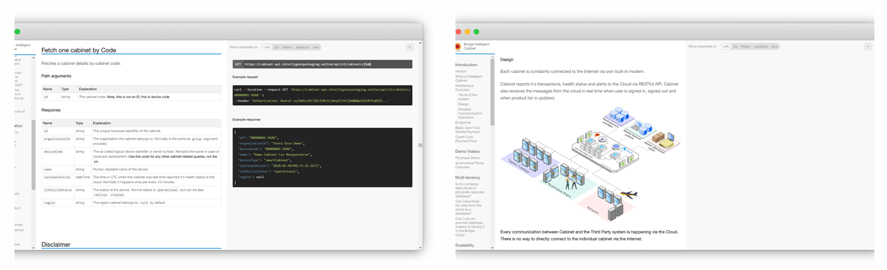Click the Fetch one cabinet by Code heading

(x=79, y=50)
